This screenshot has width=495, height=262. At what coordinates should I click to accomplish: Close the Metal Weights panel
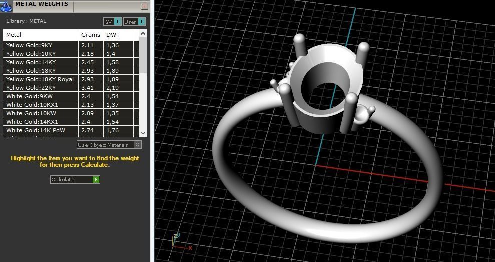(x=144, y=6)
